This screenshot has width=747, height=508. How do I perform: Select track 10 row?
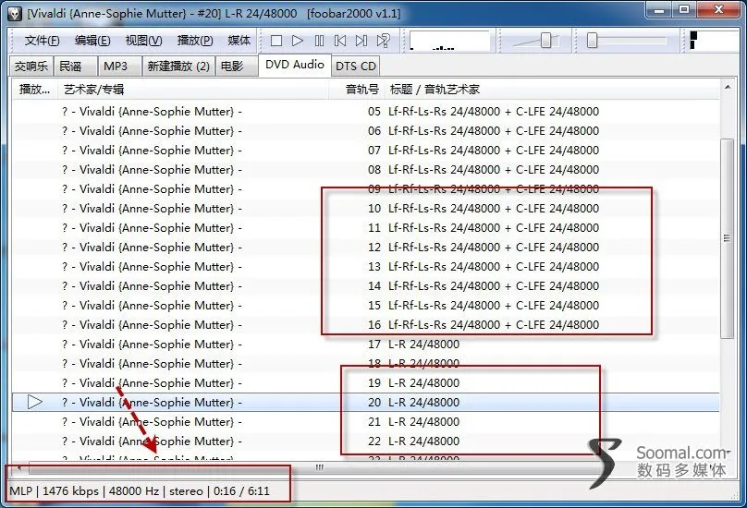(366, 209)
